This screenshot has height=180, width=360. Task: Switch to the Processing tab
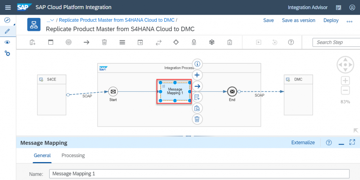click(x=73, y=155)
